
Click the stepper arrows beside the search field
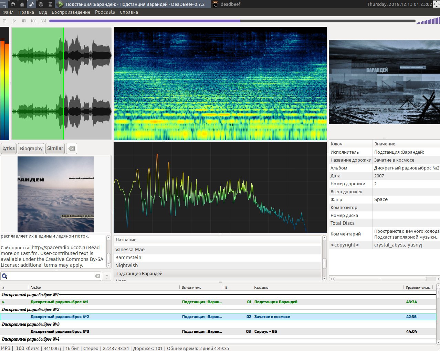107,276
